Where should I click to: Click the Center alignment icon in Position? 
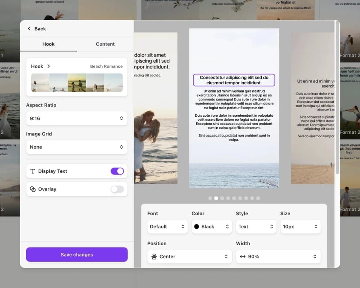coord(154,256)
